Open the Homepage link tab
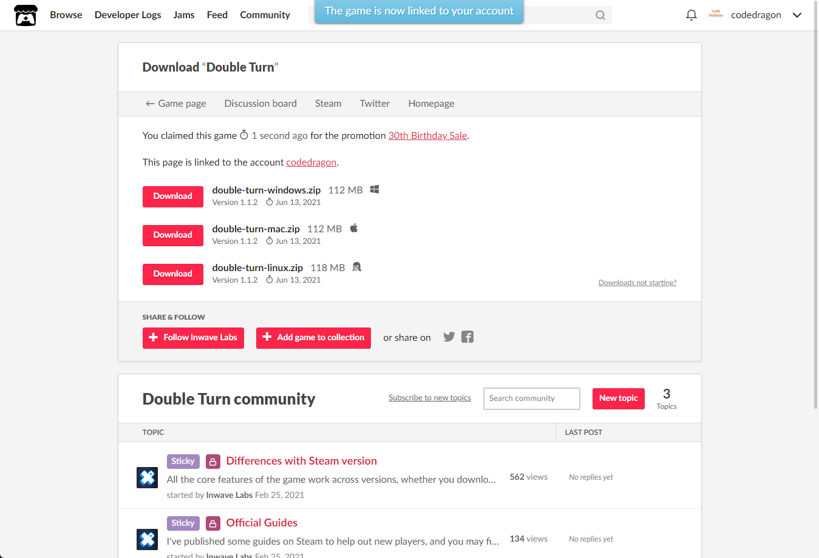Viewport: 819px width, 558px height. (x=431, y=104)
